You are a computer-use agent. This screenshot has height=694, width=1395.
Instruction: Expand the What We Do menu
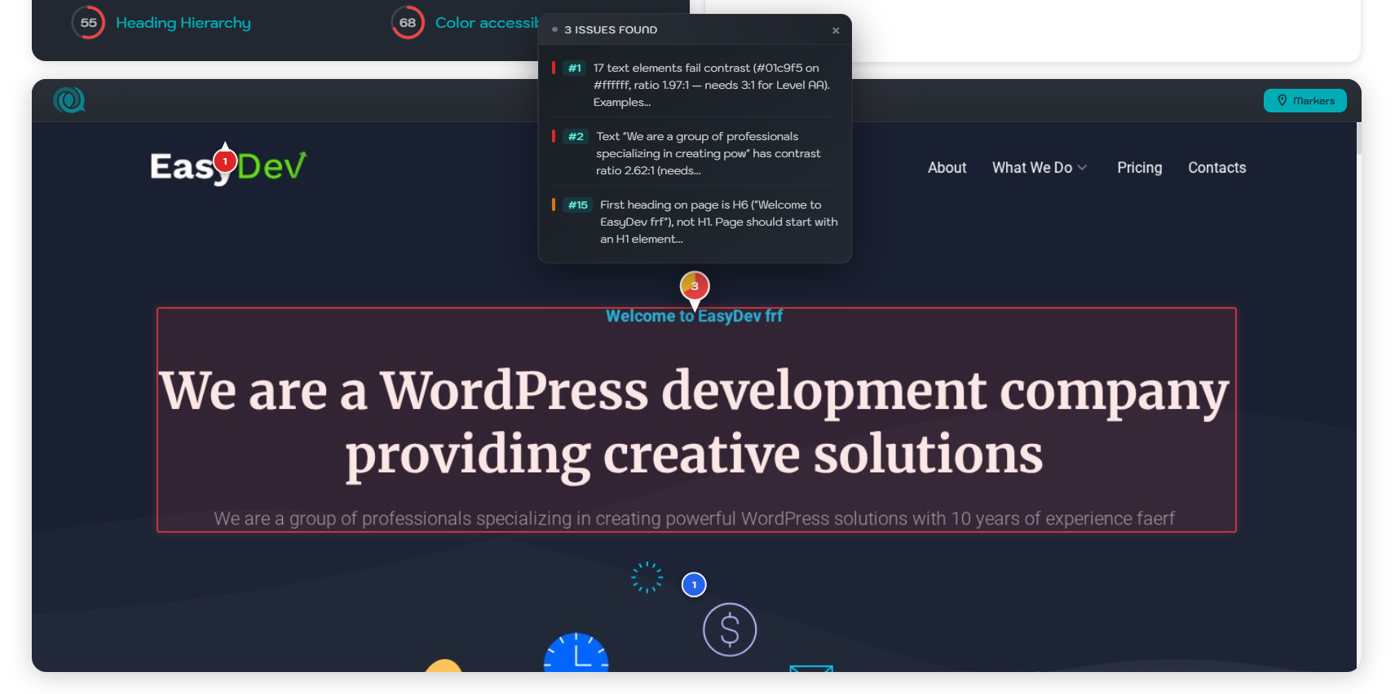point(1039,168)
